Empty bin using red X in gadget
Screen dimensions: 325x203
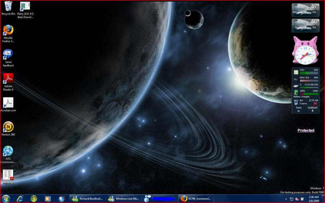pyautogui.click(x=315, y=104)
